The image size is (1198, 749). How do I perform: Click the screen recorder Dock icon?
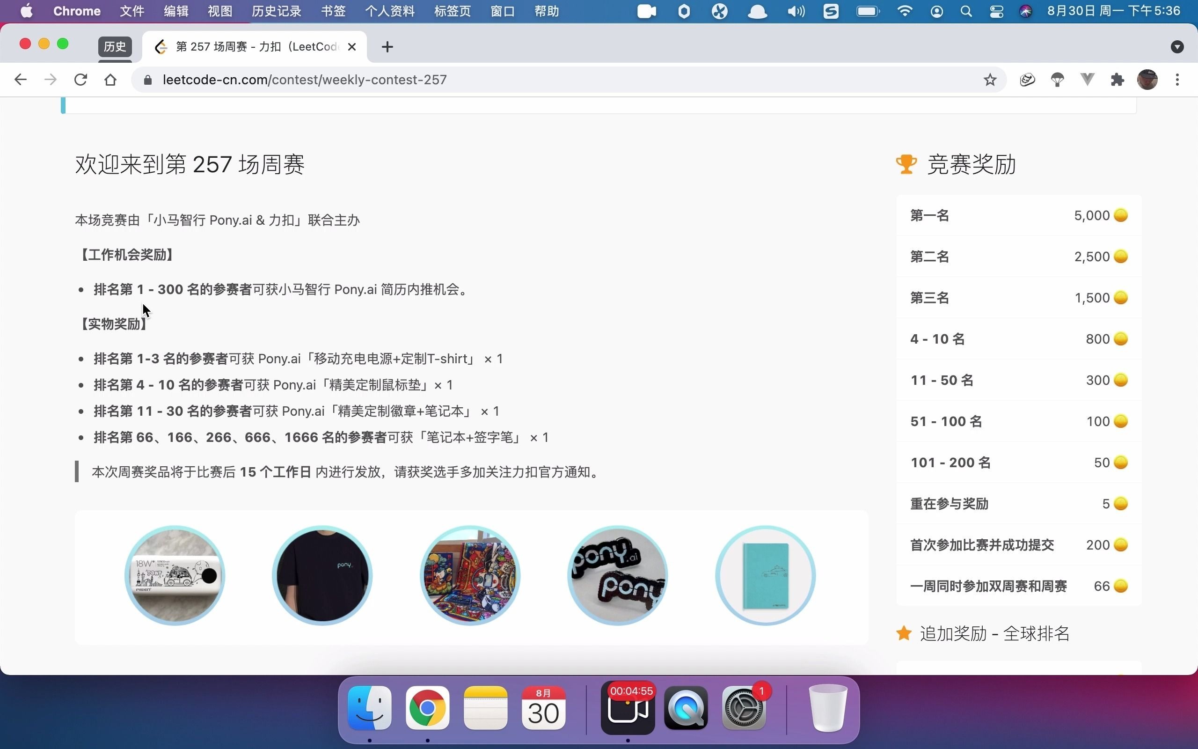click(x=628, y=708)
